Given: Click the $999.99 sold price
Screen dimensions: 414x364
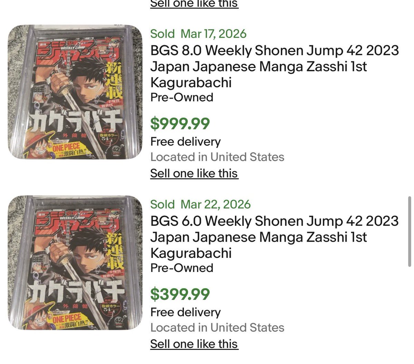Looking at the screenshot, I should [180, 124].
